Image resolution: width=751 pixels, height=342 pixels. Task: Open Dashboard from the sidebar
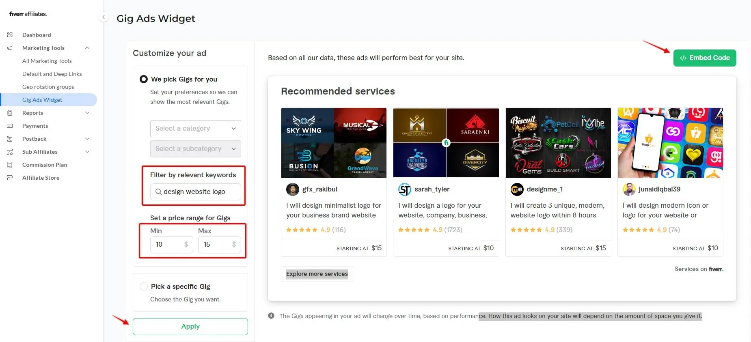pyautogui.click(x=37, y=35)
